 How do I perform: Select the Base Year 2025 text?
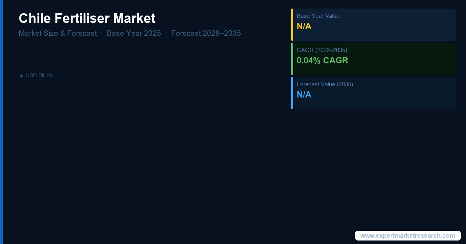tap(134, 33)
